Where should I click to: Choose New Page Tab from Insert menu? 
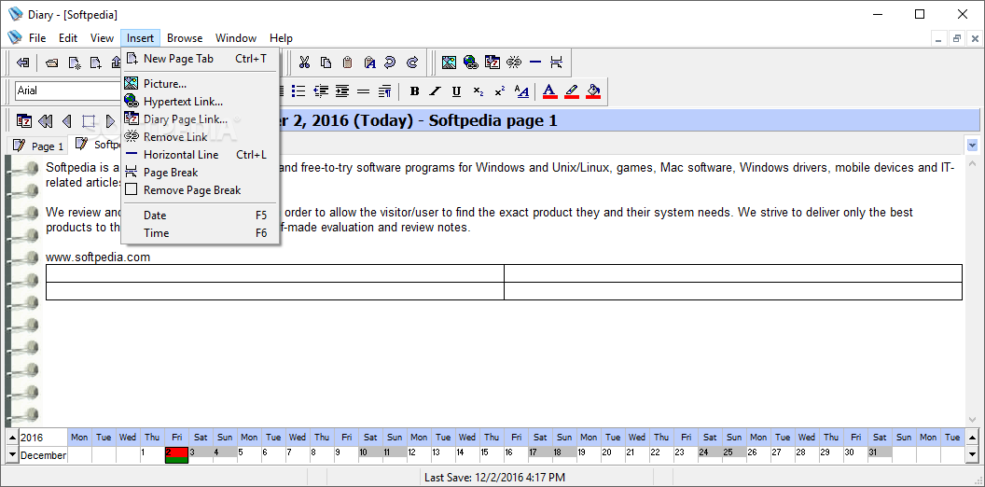[200, 59]
